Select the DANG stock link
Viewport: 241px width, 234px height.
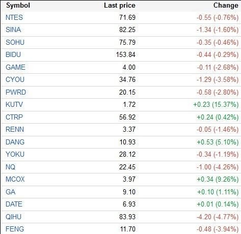15,142
